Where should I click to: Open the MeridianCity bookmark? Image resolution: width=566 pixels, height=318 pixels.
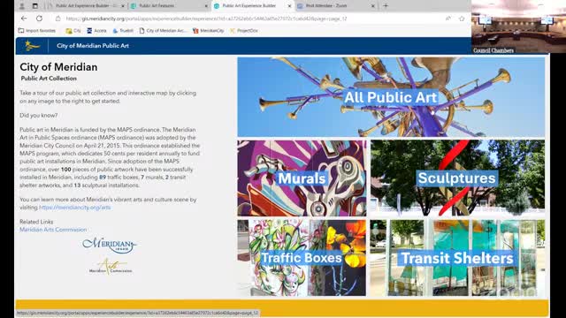point(209,31)
